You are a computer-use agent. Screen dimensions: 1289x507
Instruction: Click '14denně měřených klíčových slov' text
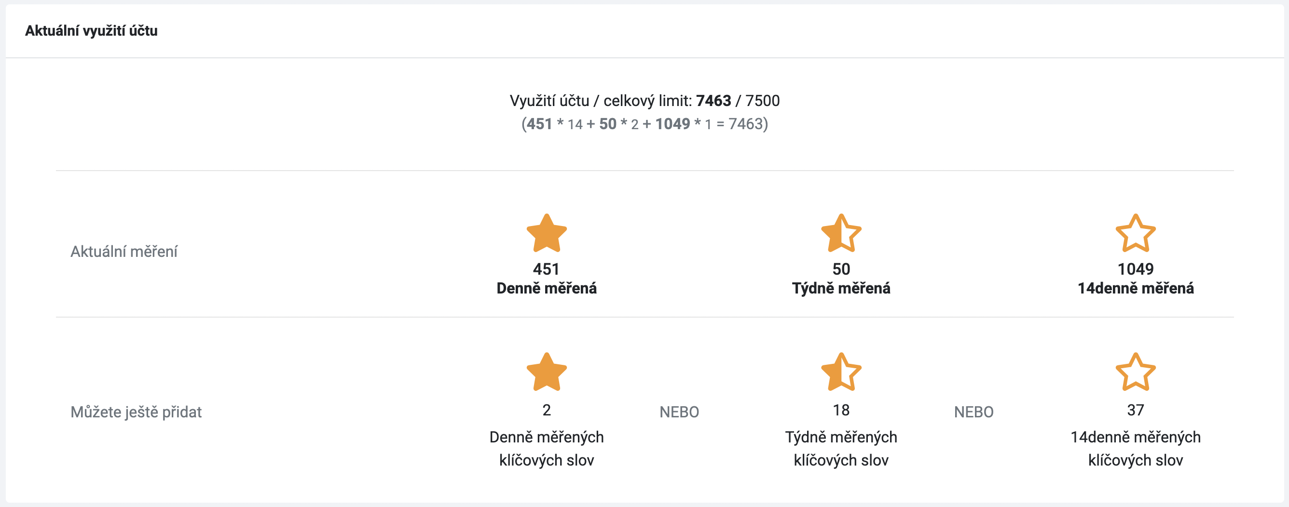[x=1136, y=449]
